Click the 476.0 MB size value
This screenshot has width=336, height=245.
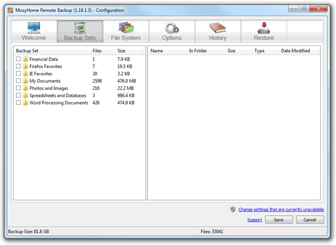(x=127, y=81)
